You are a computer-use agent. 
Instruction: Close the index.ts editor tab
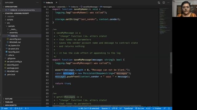(56, 2)
